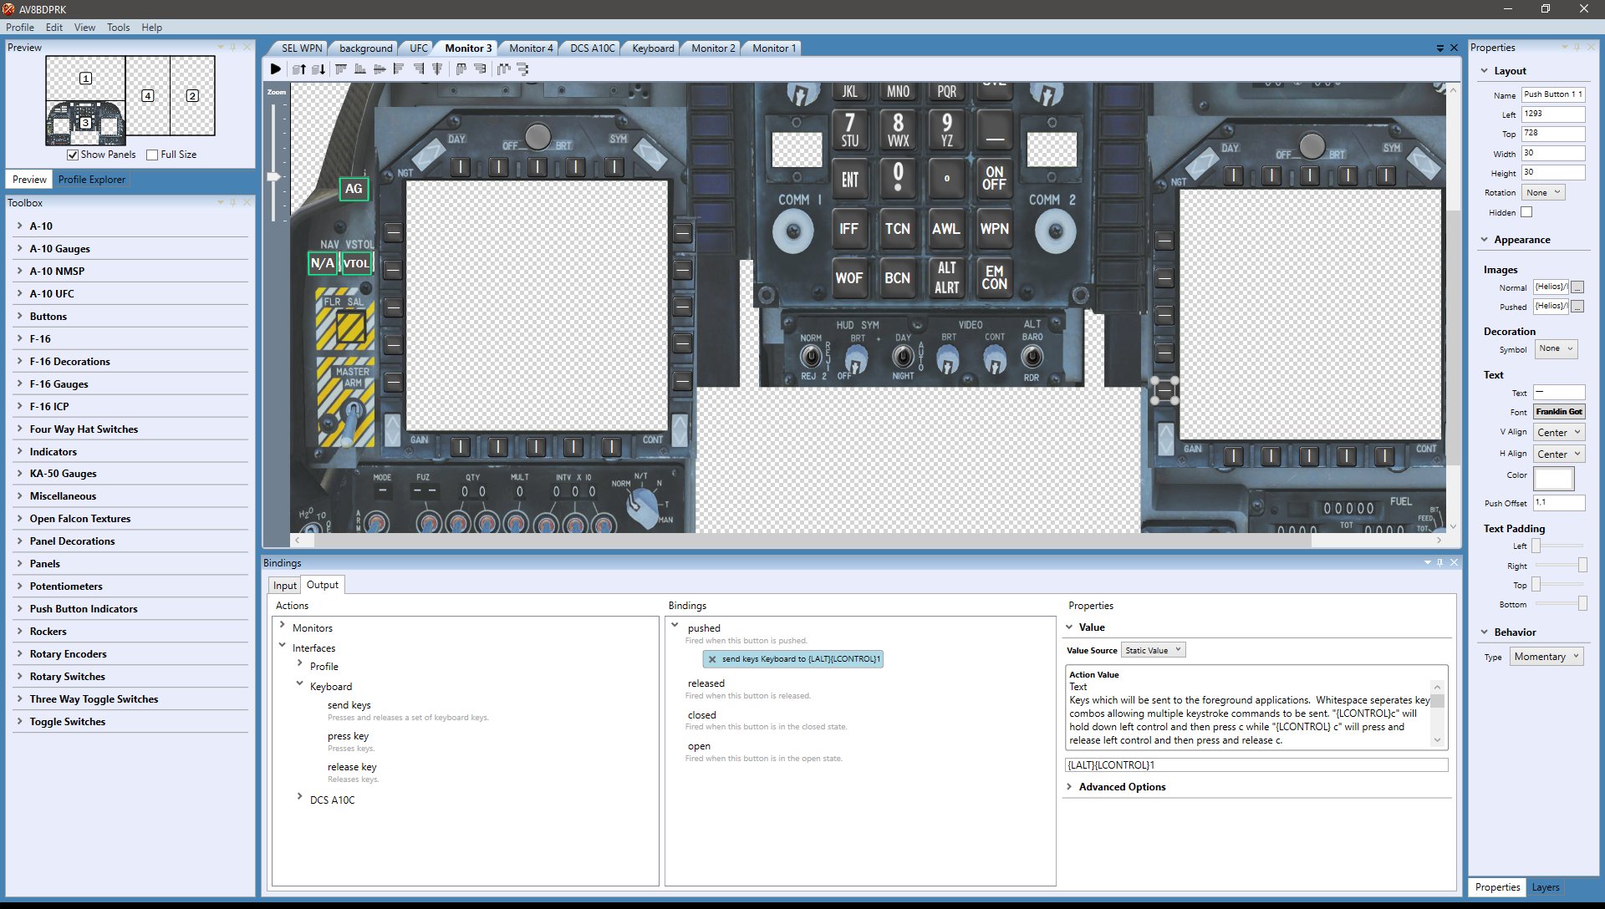The image size is (1605, 909).
Task: Click the text Color swatch
Action: [1553, 478]
